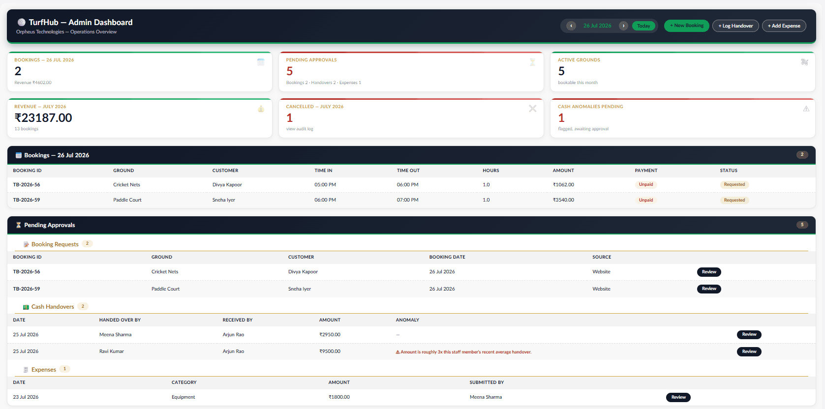The image size is (825, 409).
Task: Click warning icon on Cash Anomalies card
Action: pyautogui.click(x=806, y=109)
